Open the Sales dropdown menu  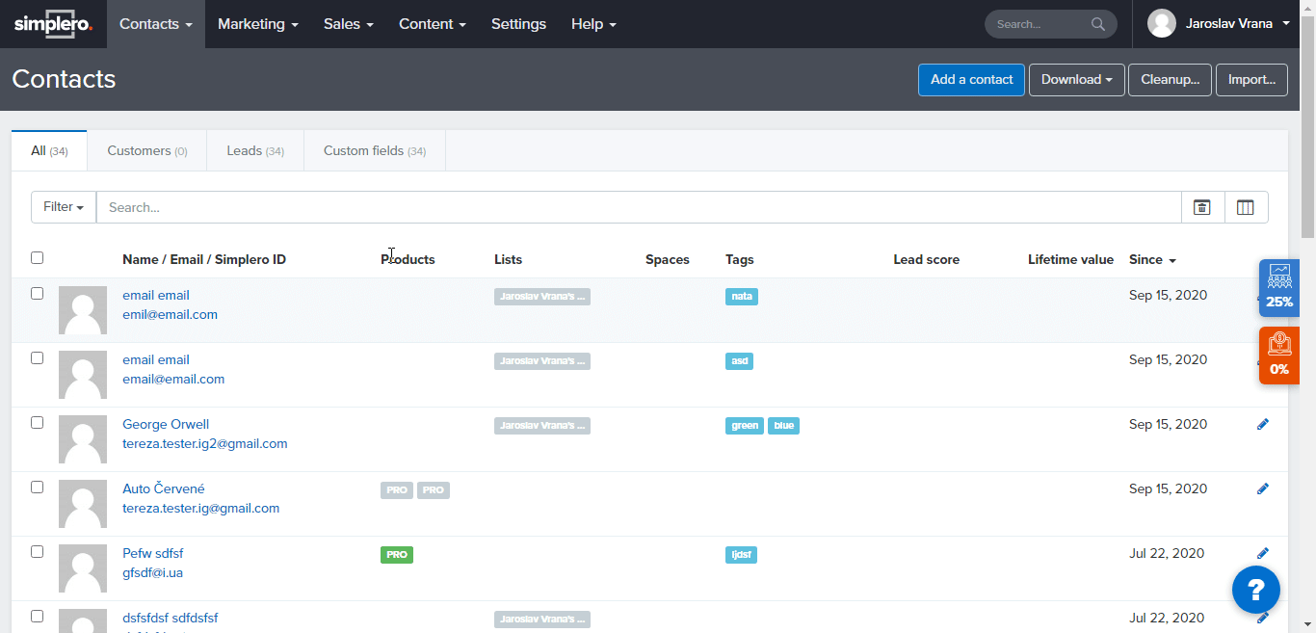coord(349,24)
